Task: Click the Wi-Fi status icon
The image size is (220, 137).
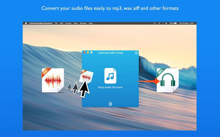Action: pos(163,23)
